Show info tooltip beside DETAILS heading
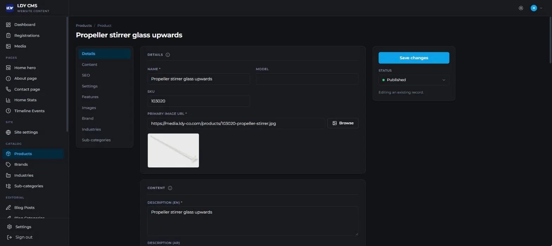Screen dimensions: 552x246 click(x=168, y=55)
